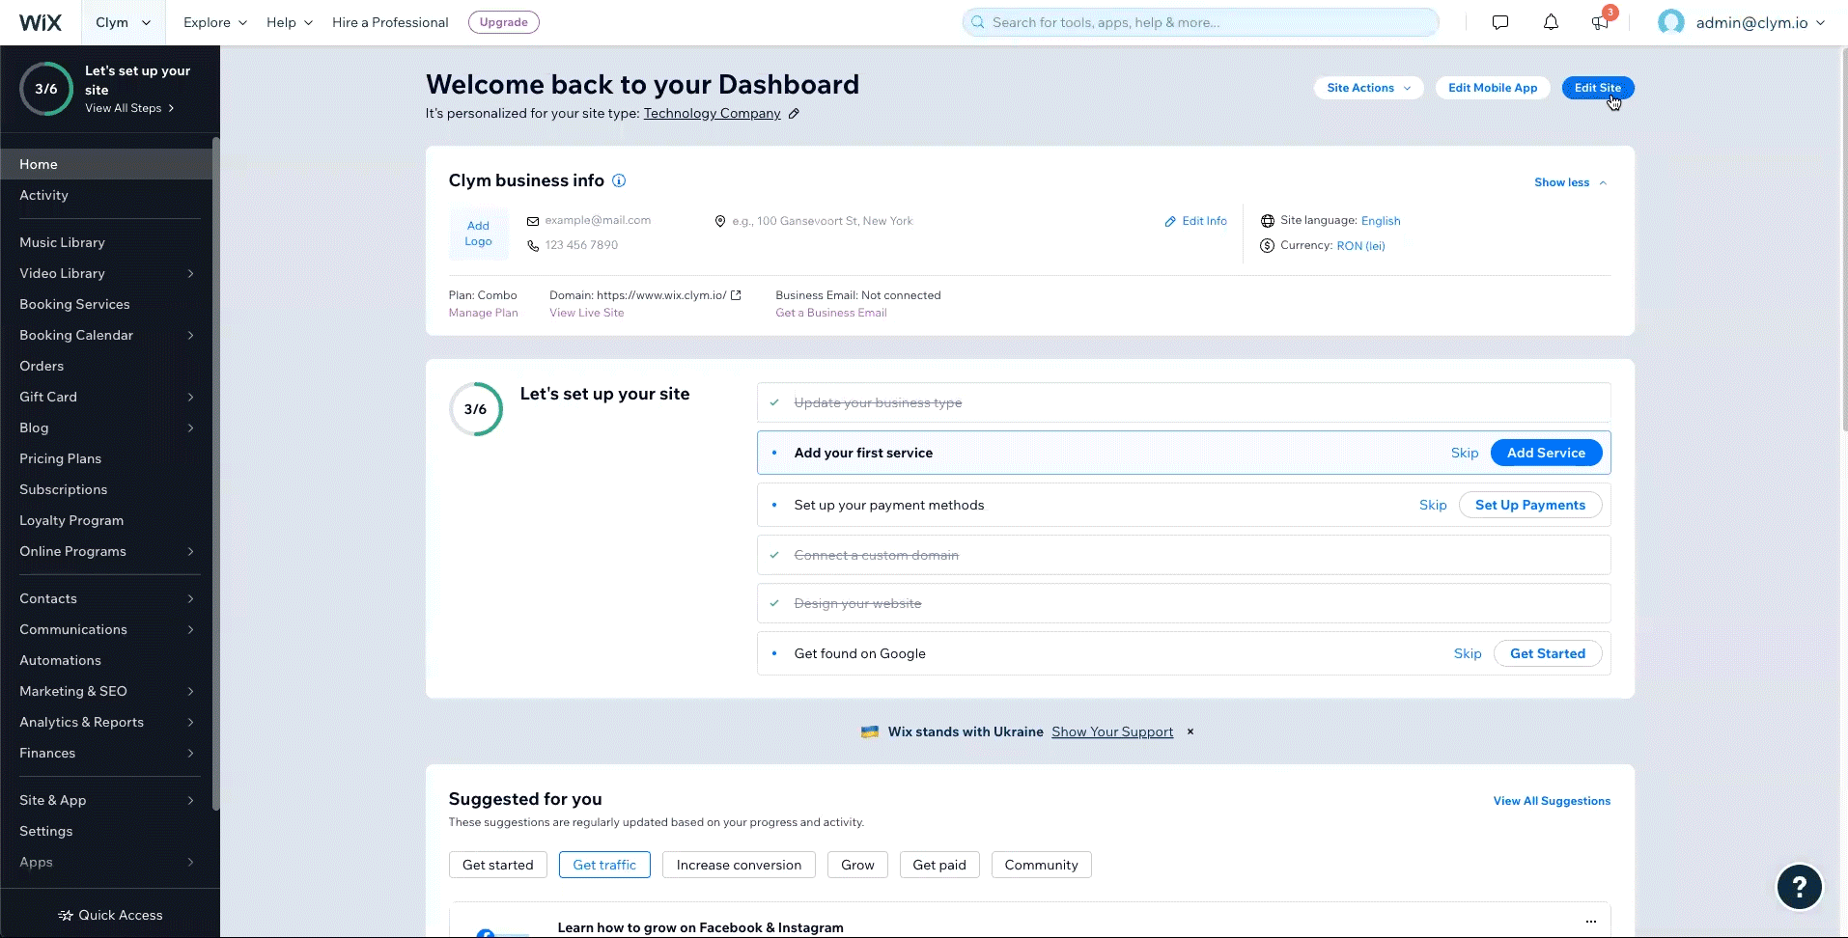
Task: Click the Upgrade button
Action: click(504, 22)
